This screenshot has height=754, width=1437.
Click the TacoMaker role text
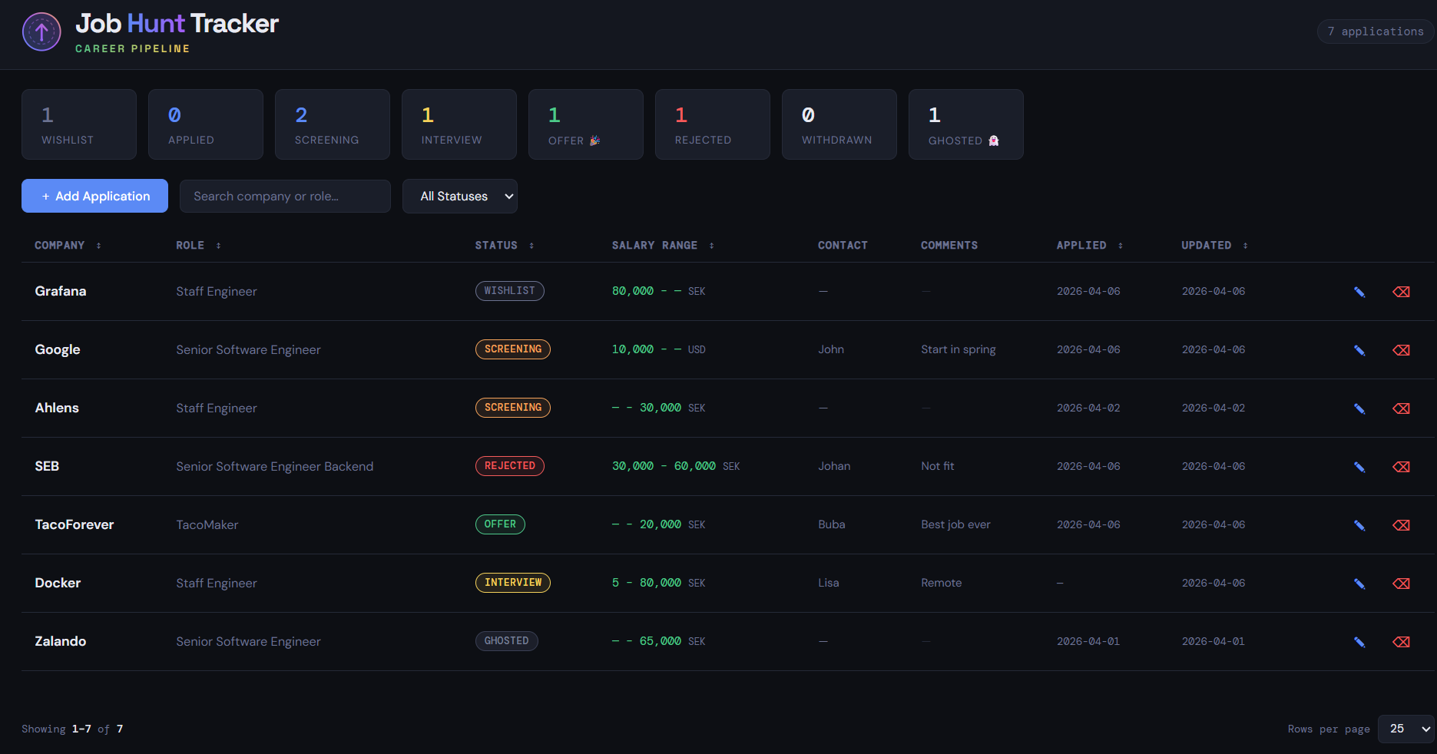point(207,525)
